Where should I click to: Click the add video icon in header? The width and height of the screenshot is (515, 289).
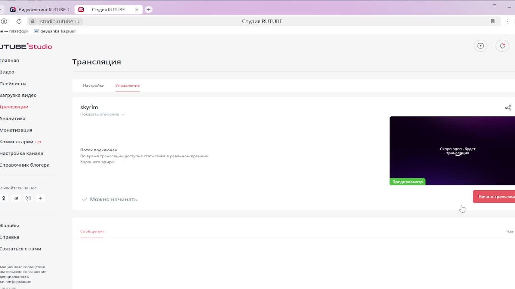click(x=480, y=46)
